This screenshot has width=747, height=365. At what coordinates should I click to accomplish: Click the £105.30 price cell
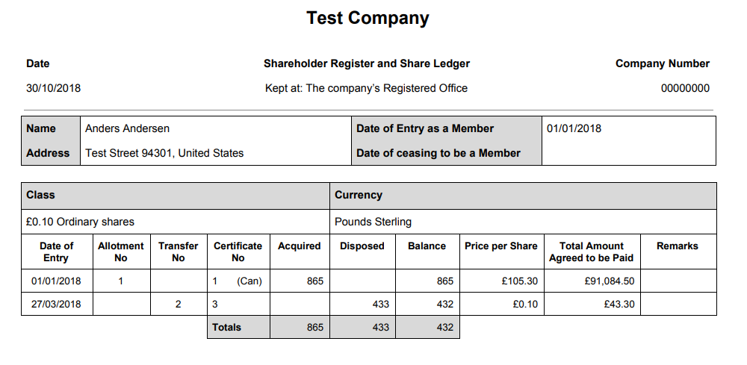[502, 281]
